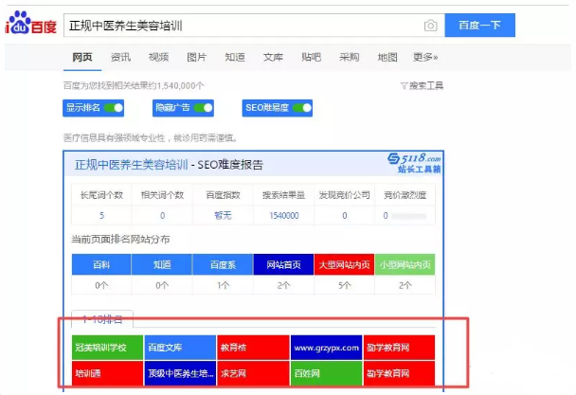Screen dimensions: 576x395
Task: Switch to the 资讯 tab
Action: [120, 57]
